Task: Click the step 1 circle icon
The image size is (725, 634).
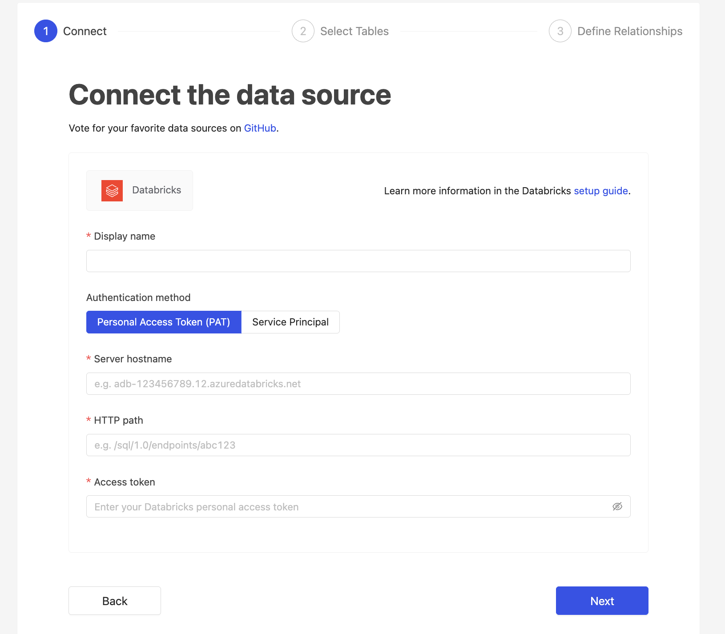Action: 46,31
